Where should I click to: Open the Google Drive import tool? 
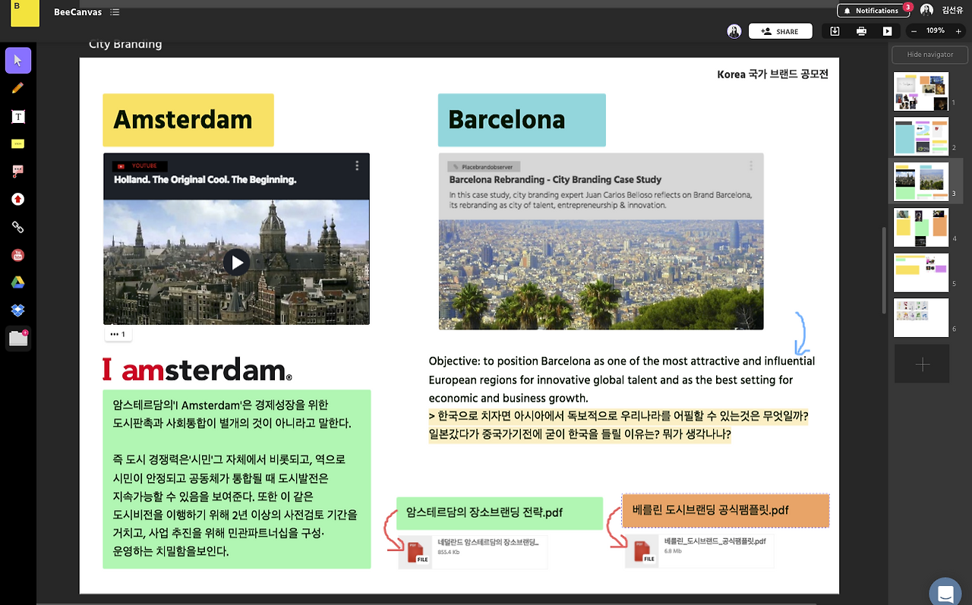click(x=18, y=282)
